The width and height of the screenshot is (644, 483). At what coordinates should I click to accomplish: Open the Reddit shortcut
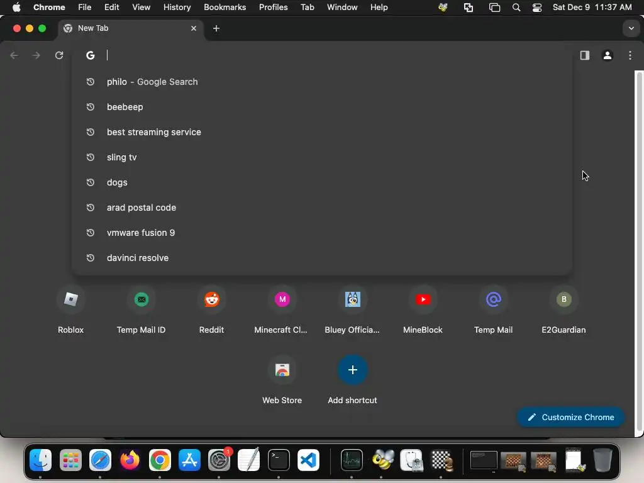tap(211, 311)
